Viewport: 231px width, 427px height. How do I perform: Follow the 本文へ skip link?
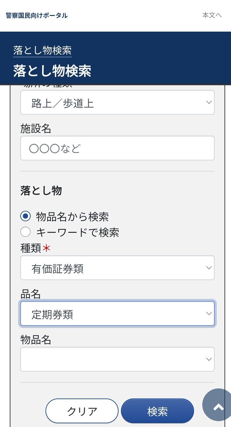(x=212, y=15)
